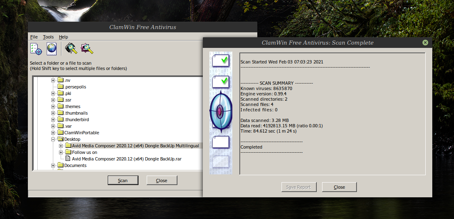Click the scan selected files magnifier icon
Viewport: 454px width, 219px height.
87,48
